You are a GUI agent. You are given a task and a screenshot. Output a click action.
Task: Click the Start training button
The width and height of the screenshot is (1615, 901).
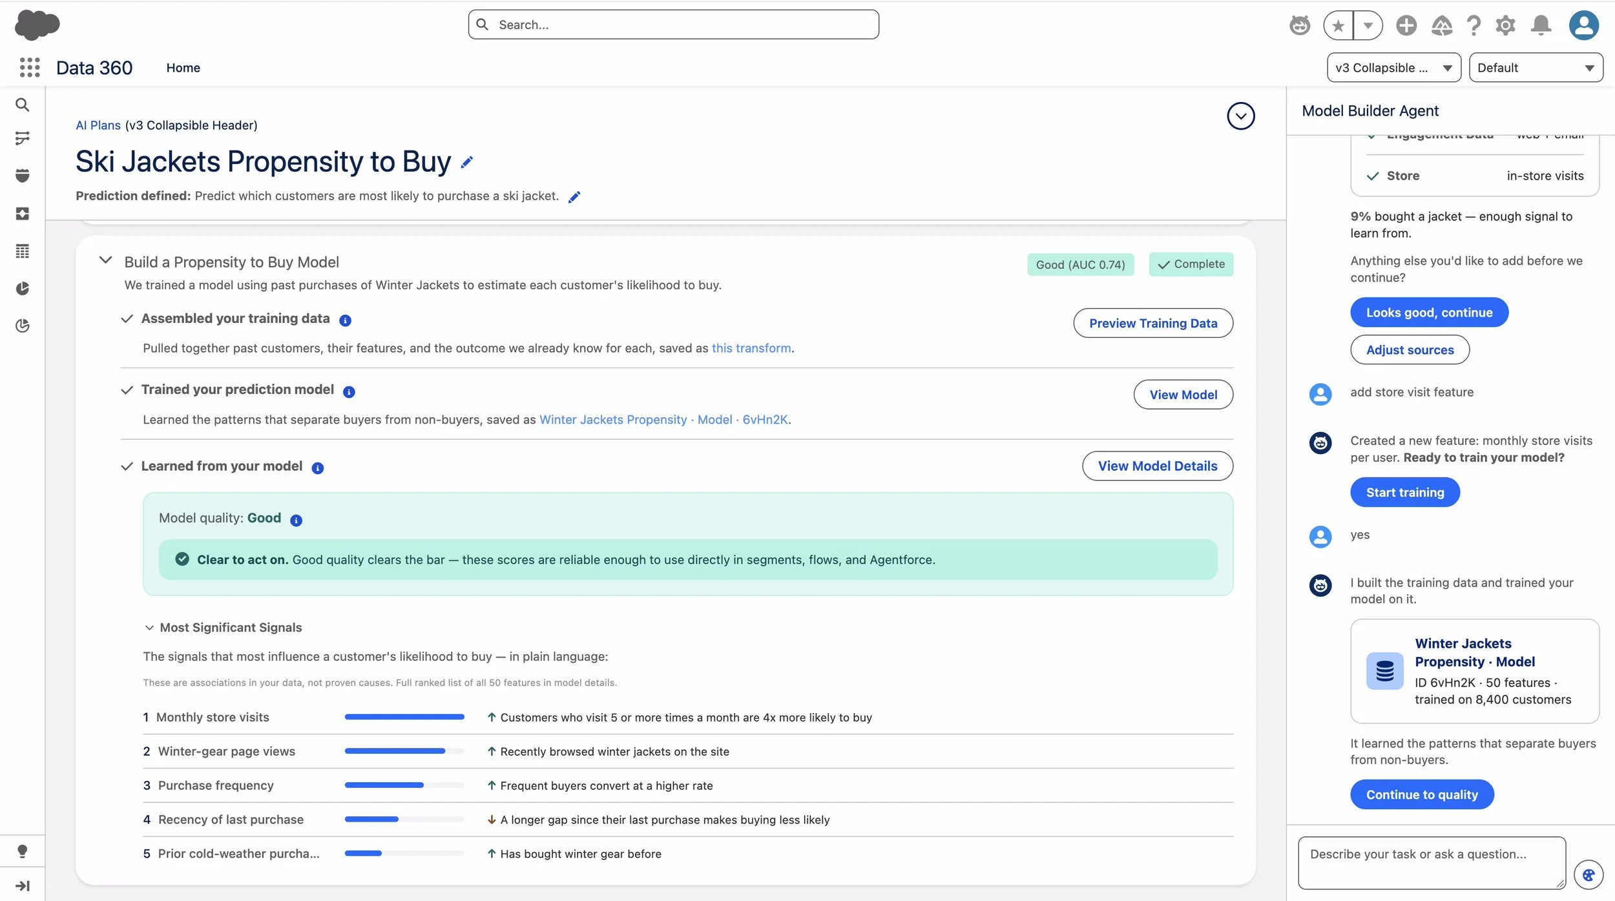pyautogui.click(x=1404, y=492)
